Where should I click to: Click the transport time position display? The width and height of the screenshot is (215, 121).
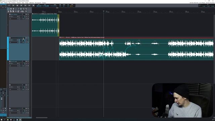pyautogui.click(x=43, y=6)
